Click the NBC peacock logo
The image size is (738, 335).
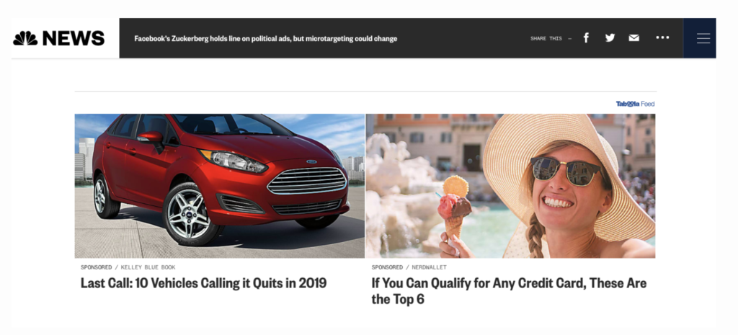click(25, 38)
